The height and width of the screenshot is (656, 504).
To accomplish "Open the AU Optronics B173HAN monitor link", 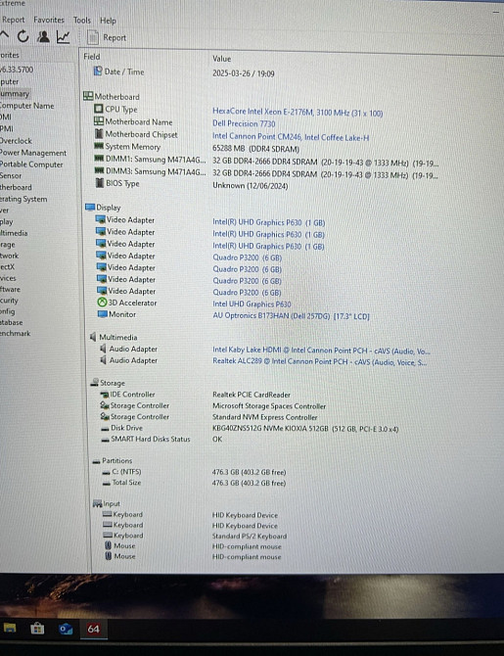I will (x=291, y=316).
